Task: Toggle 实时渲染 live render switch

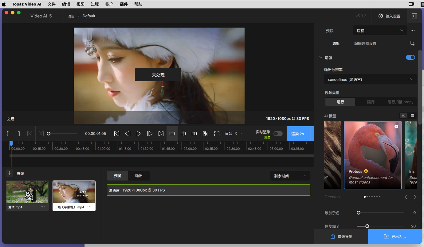Action: point(278,134)
